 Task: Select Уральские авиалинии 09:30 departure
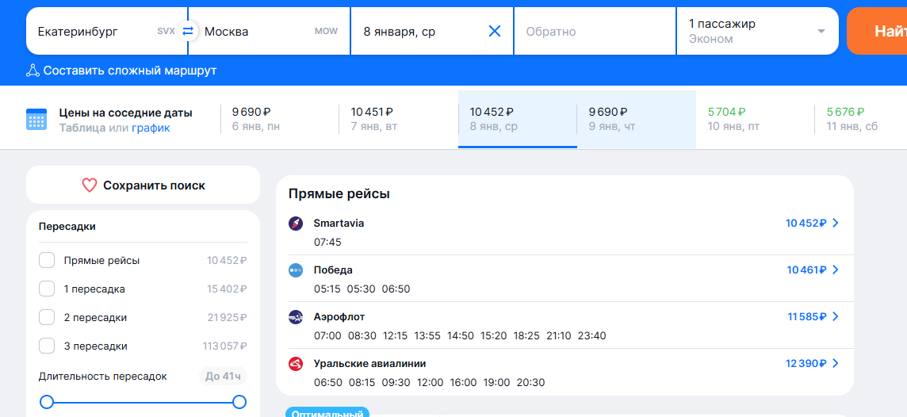[396, 383]
